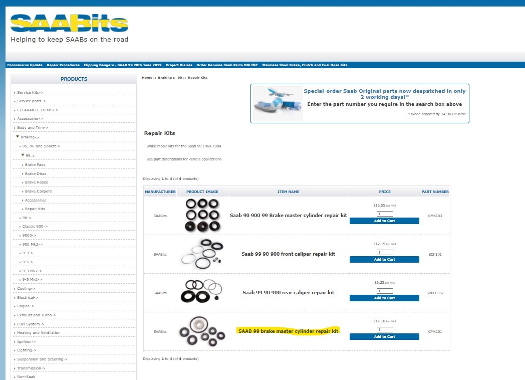This screenshot has height=380, width=525.
Task: Open SAAB 99 brake master cylinder repair kit link
Action: click(288, 331)
